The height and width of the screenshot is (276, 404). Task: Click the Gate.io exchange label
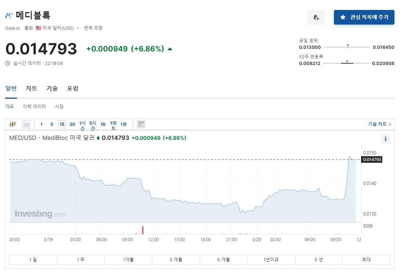click(12, 28)
